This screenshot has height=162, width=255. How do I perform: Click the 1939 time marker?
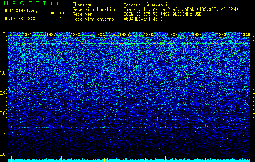coord(221,35)
